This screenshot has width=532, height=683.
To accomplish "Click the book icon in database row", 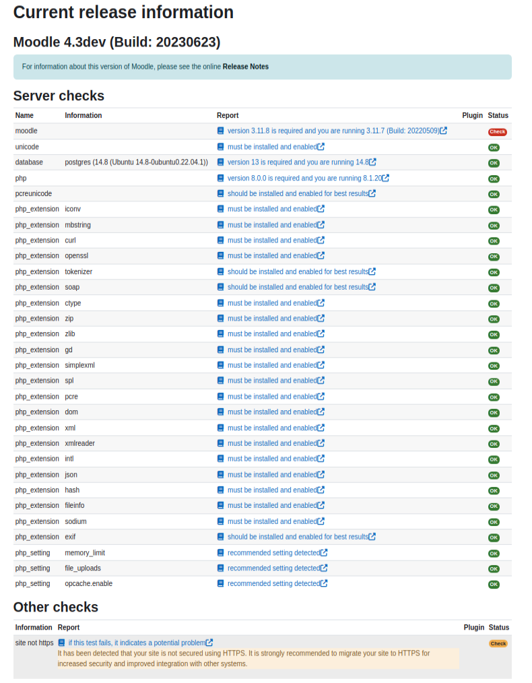I will tap(221, 162).
